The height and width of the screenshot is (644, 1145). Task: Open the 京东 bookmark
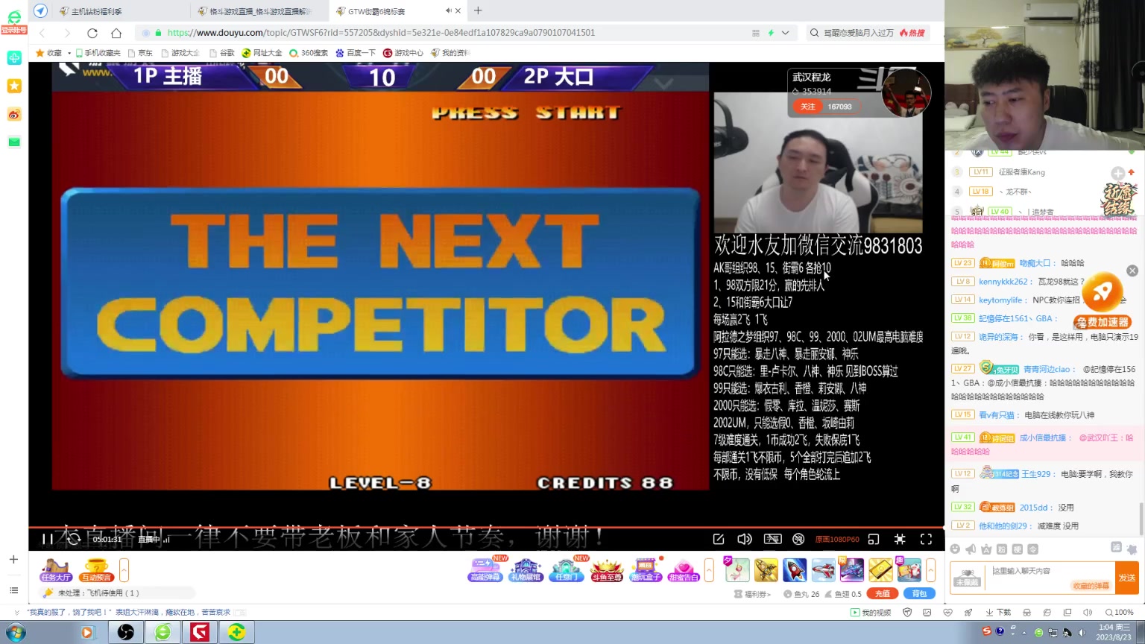click(x=141, y=53)
